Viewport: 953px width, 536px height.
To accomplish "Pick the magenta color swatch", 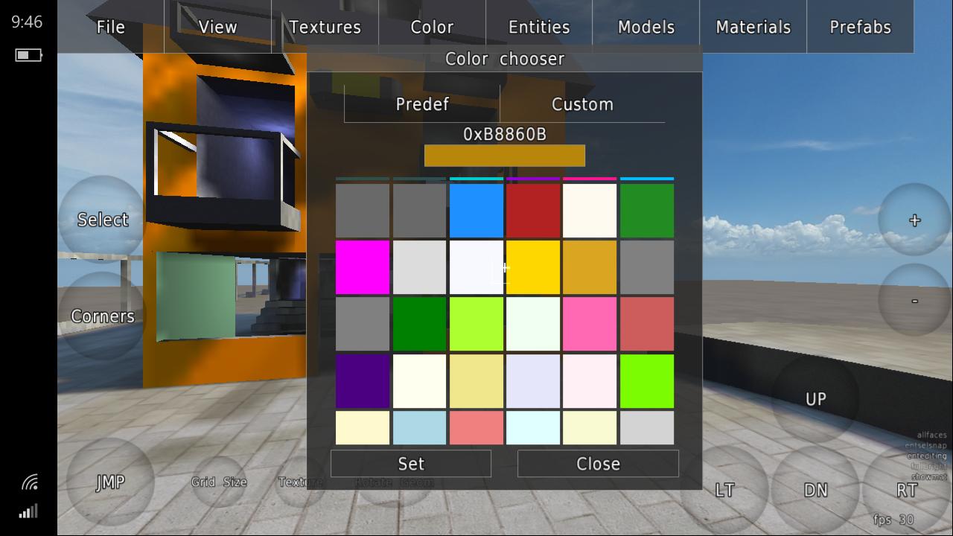I will (363, 267).
